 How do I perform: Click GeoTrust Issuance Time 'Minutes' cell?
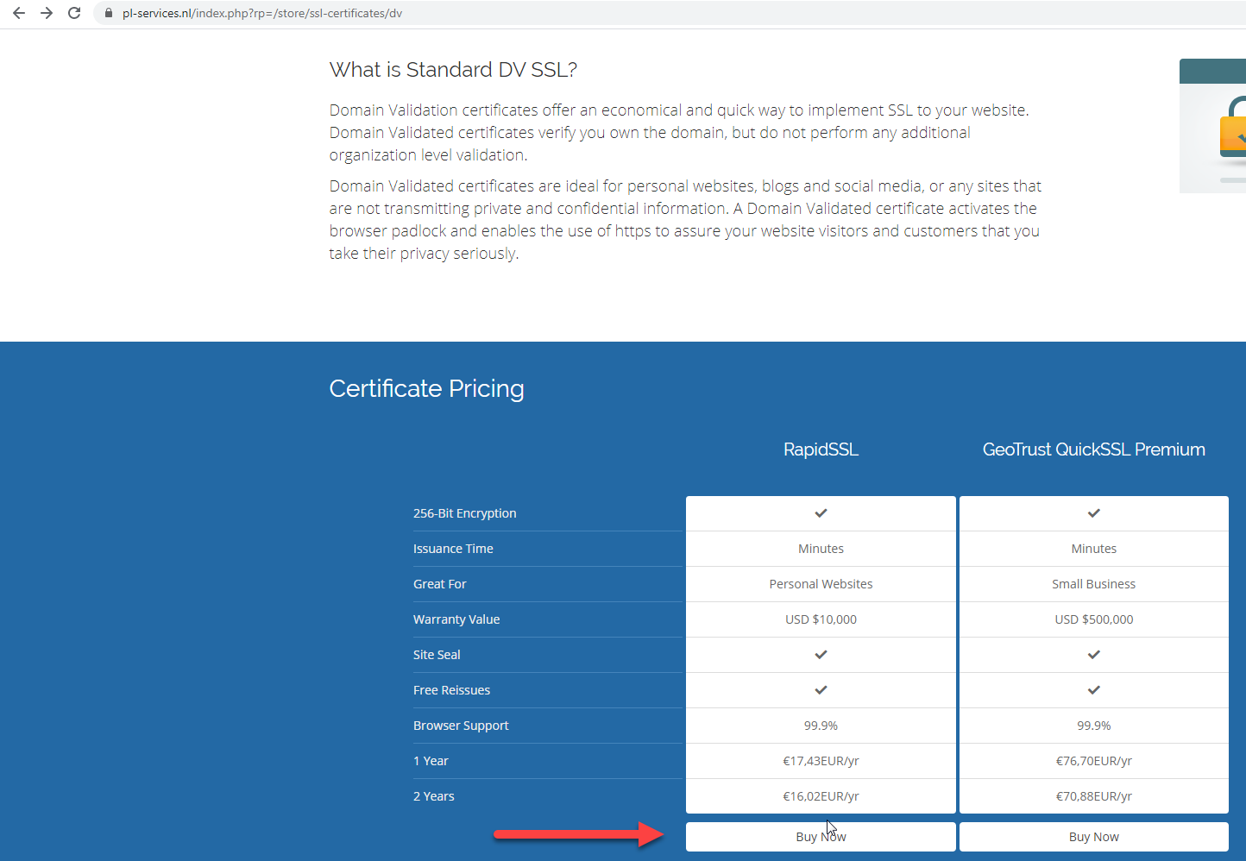pyautogui.click(x=1094, y=549)
